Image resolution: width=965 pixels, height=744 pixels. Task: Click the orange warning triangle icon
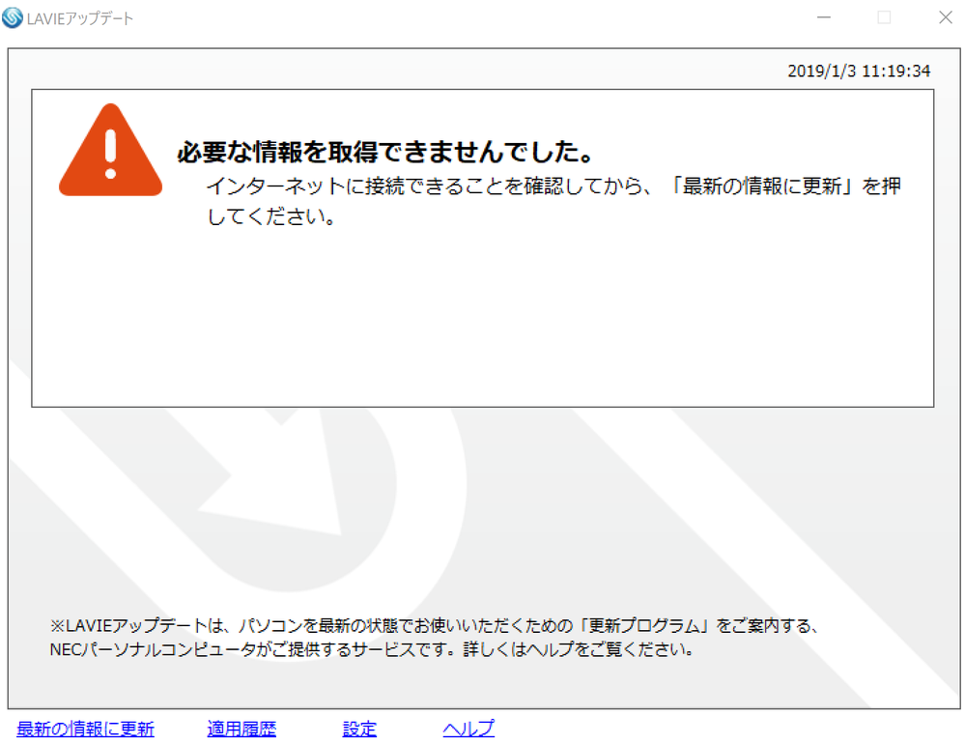111,150
